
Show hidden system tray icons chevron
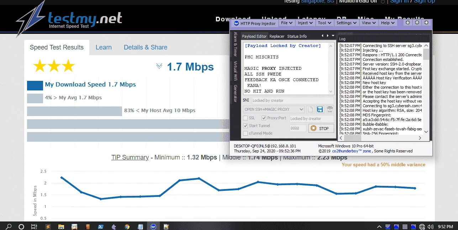point(380,226)
